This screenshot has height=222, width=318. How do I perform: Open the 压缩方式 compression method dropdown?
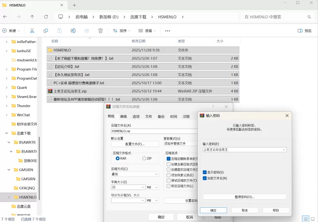pyautogui.click(x=157, y=174)
